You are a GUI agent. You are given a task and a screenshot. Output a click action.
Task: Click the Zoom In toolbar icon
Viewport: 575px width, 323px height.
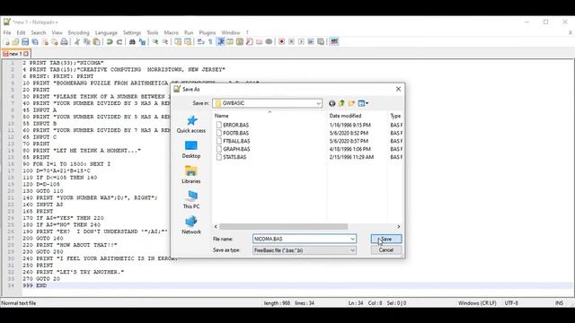tap(155, 42)
